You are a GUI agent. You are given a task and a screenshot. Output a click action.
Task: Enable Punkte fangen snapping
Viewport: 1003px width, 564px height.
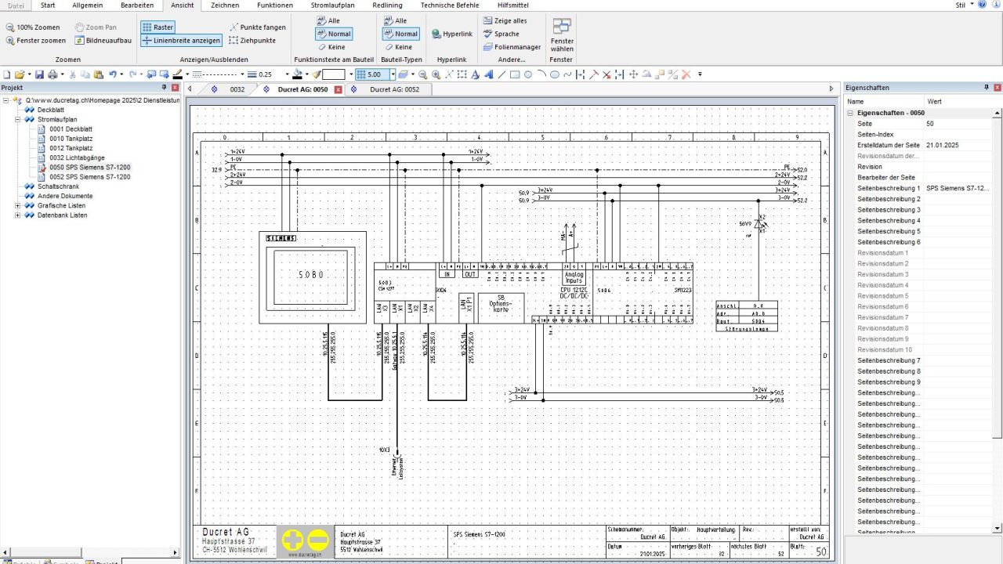click(x=257, y=27)
